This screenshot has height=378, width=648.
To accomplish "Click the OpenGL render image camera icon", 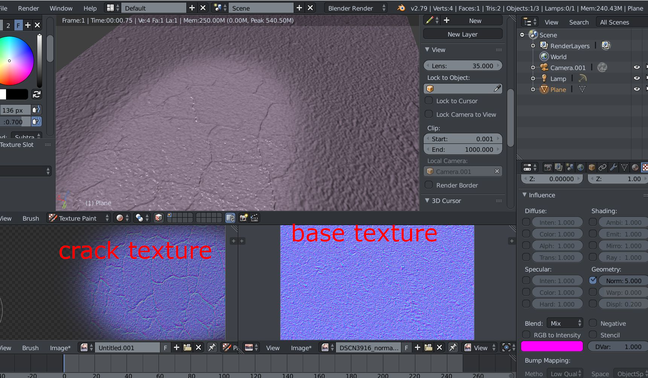I will tap(244, 218).
